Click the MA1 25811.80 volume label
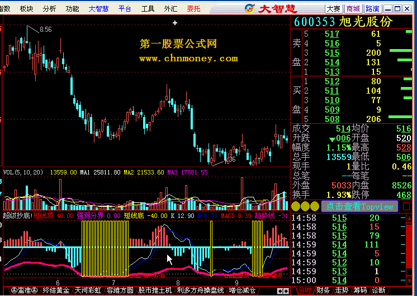 click(100, 172)
